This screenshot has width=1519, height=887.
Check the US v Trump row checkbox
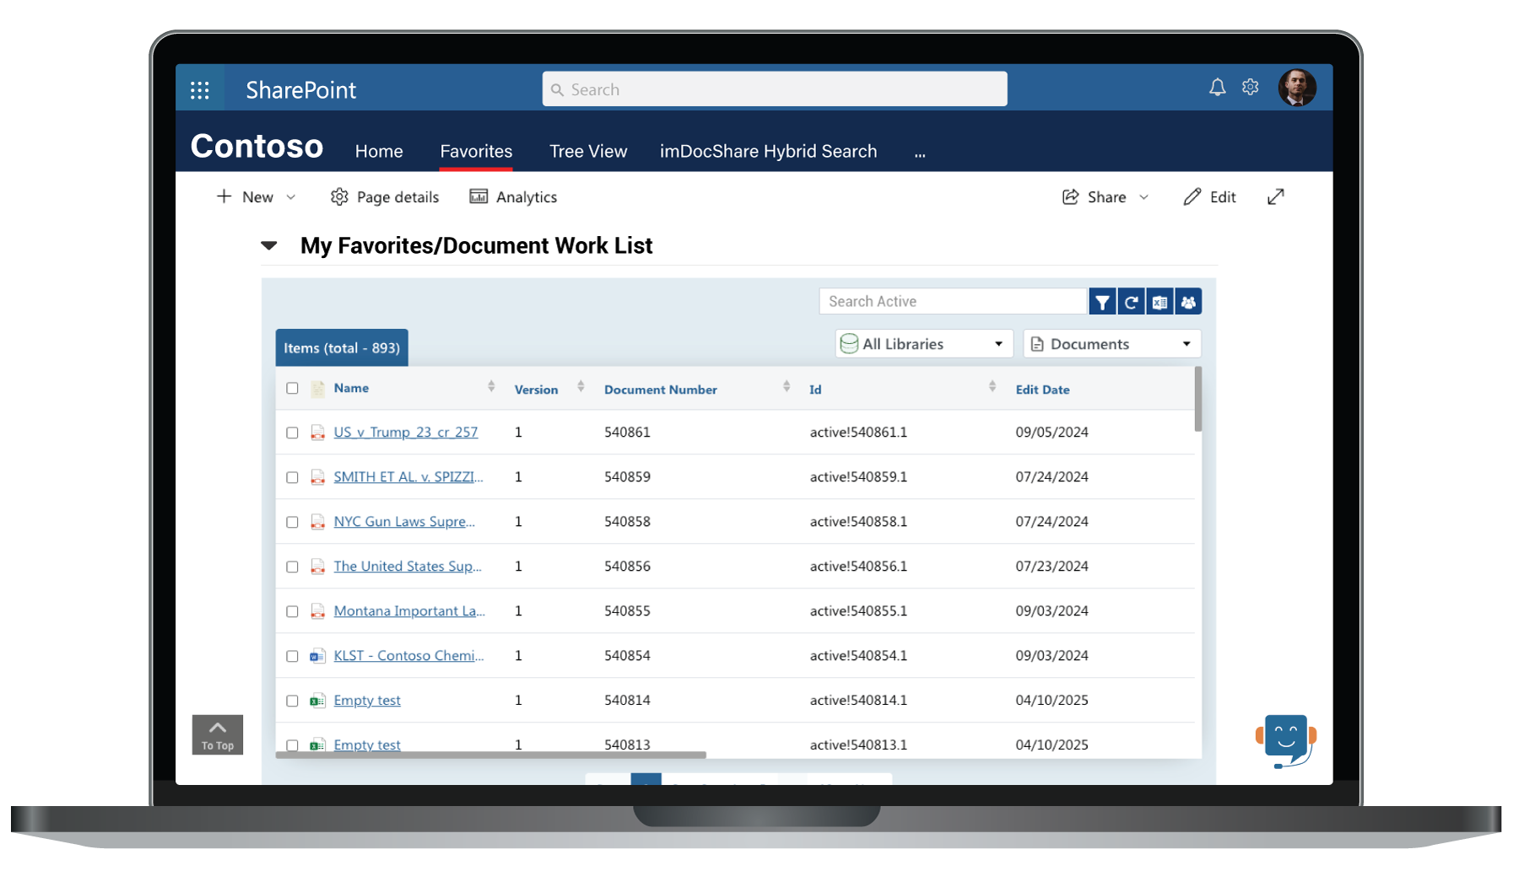(292, 433)
